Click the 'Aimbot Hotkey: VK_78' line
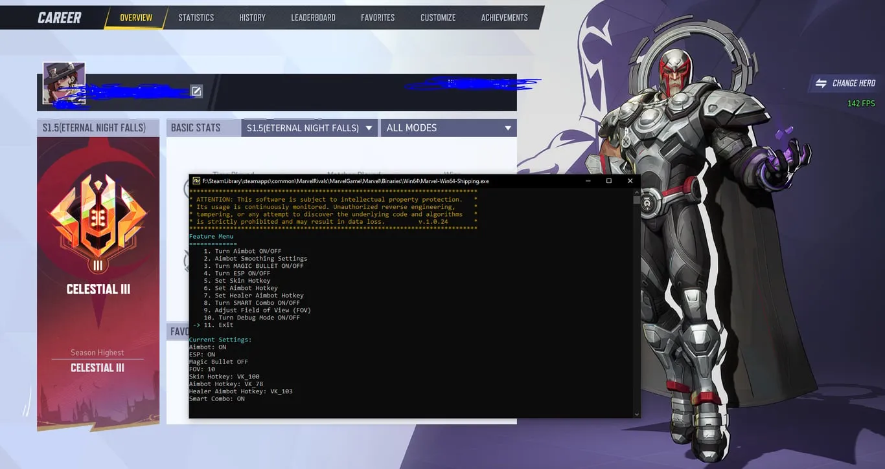 click(x=226, y=384)
